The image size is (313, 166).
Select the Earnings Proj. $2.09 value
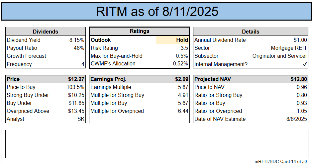click(x=182, y=79)
